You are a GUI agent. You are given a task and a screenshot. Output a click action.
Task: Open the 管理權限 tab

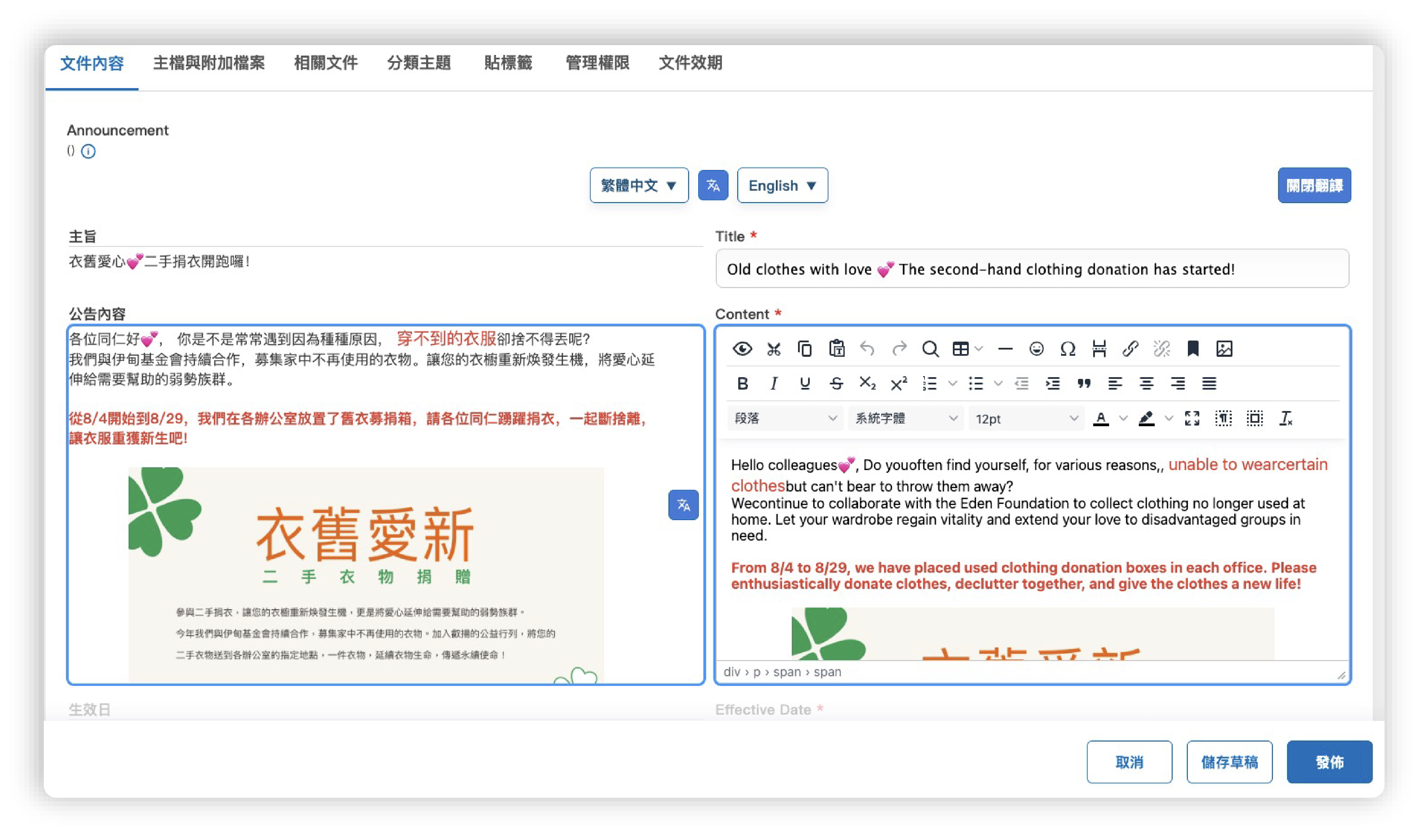(598, 63)
